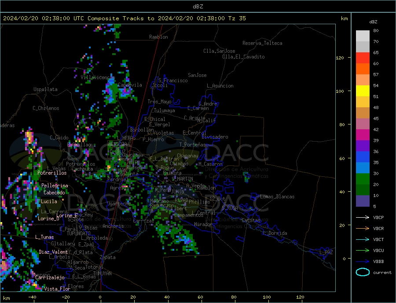
Task: Click the 'Carrizalejo' map label
Action: coord(50,278)
